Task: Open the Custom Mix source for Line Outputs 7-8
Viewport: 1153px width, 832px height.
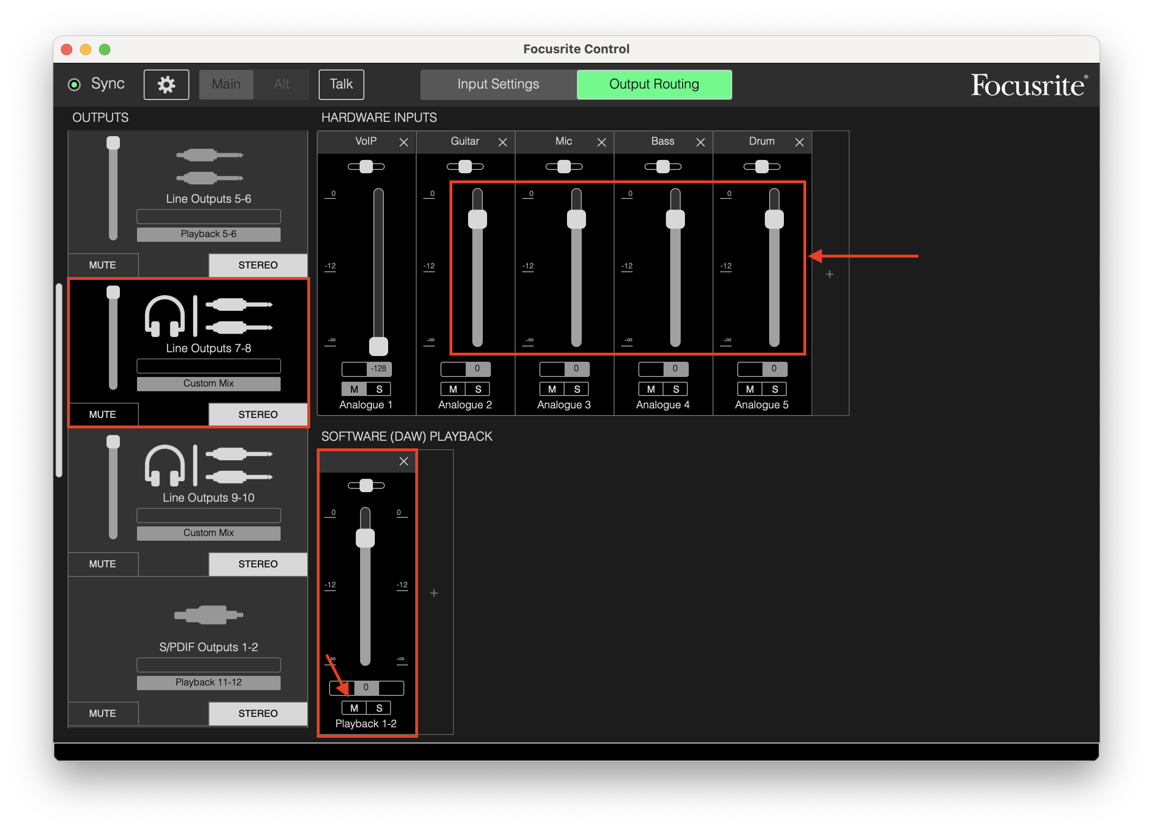Action: (208, 384)
